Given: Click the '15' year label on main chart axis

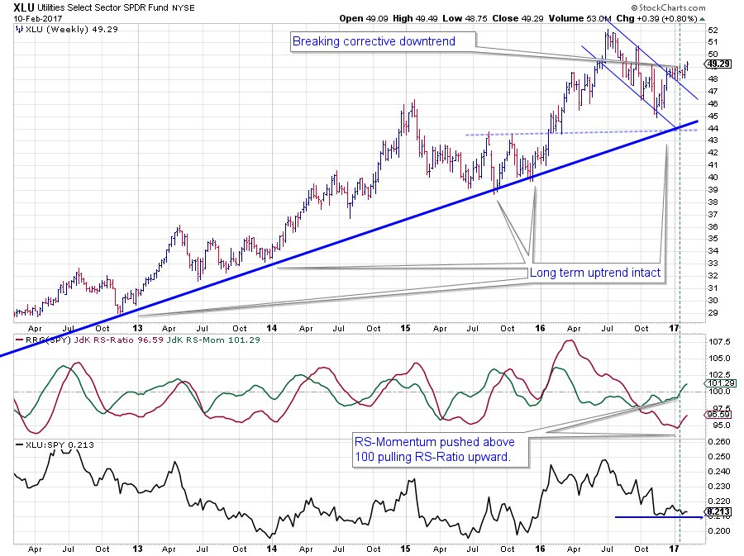Looking at the screenshot, I should pyautogui.click(x=405, y=328).
